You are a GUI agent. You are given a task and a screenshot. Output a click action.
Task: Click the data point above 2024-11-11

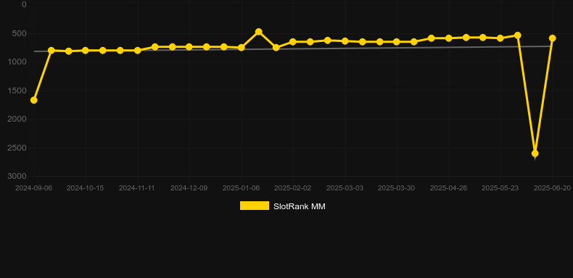pos(138,51)
